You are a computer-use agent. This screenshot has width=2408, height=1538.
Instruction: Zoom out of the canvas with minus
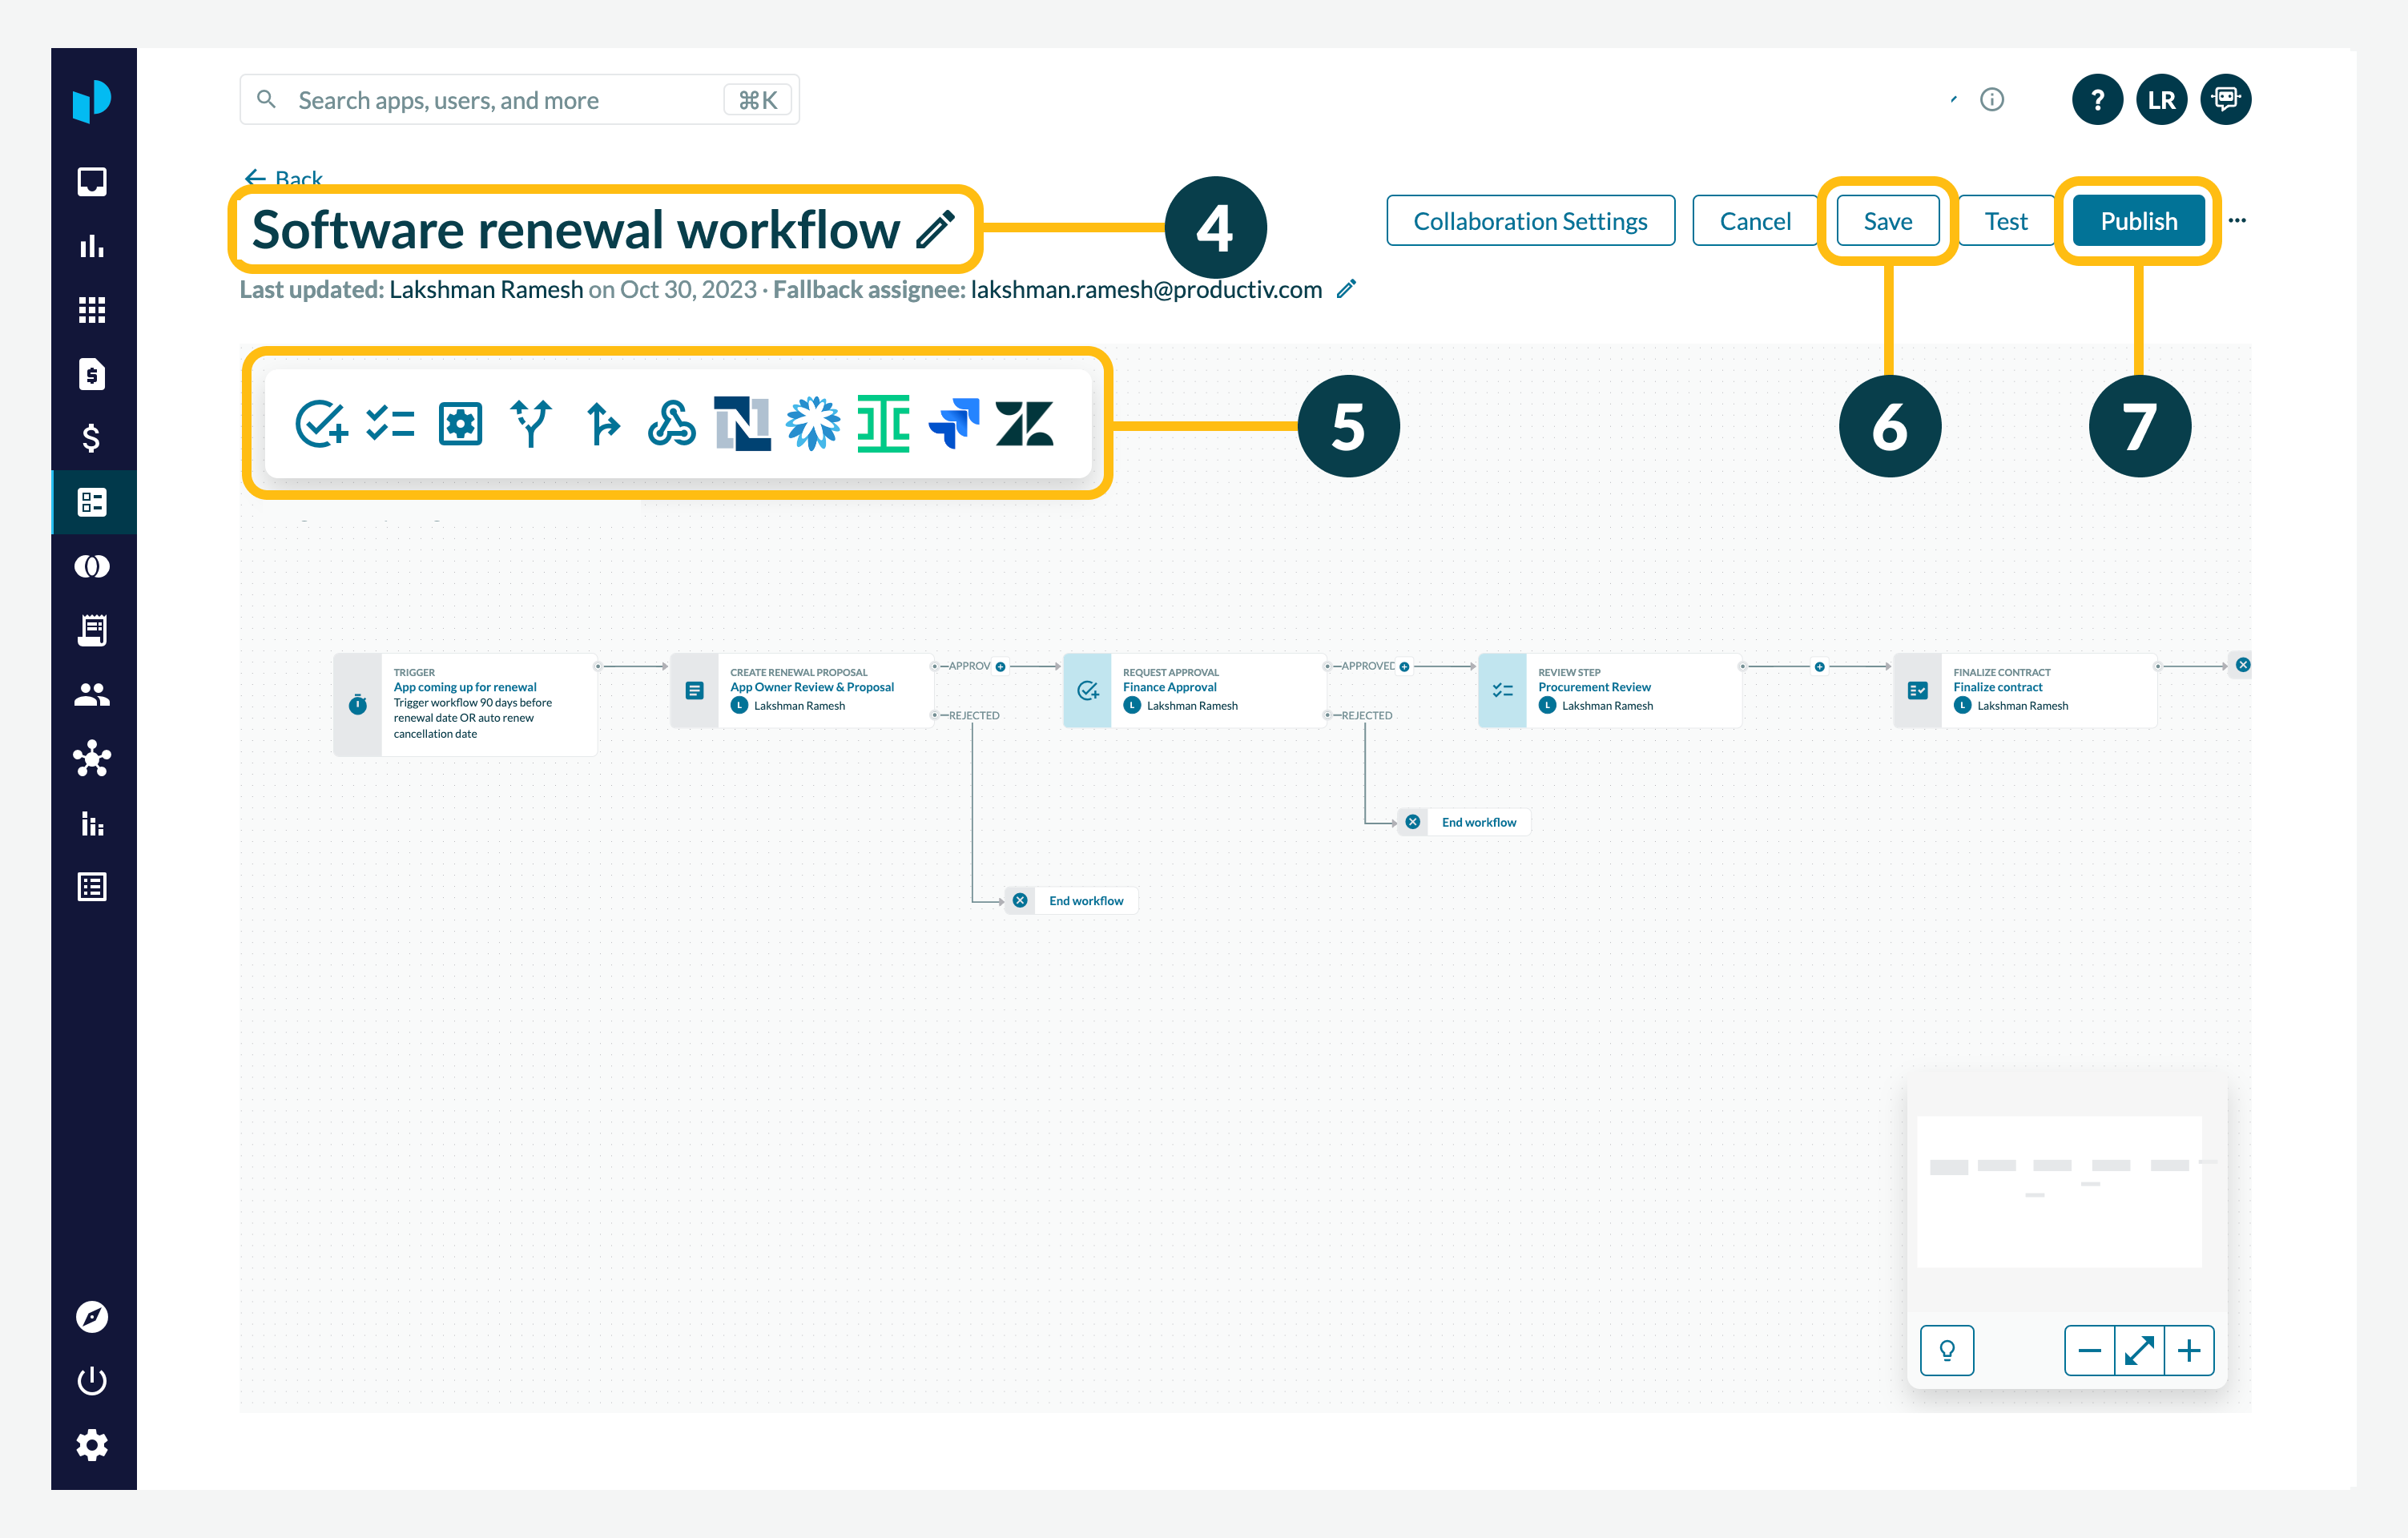coord(2089,1351)
